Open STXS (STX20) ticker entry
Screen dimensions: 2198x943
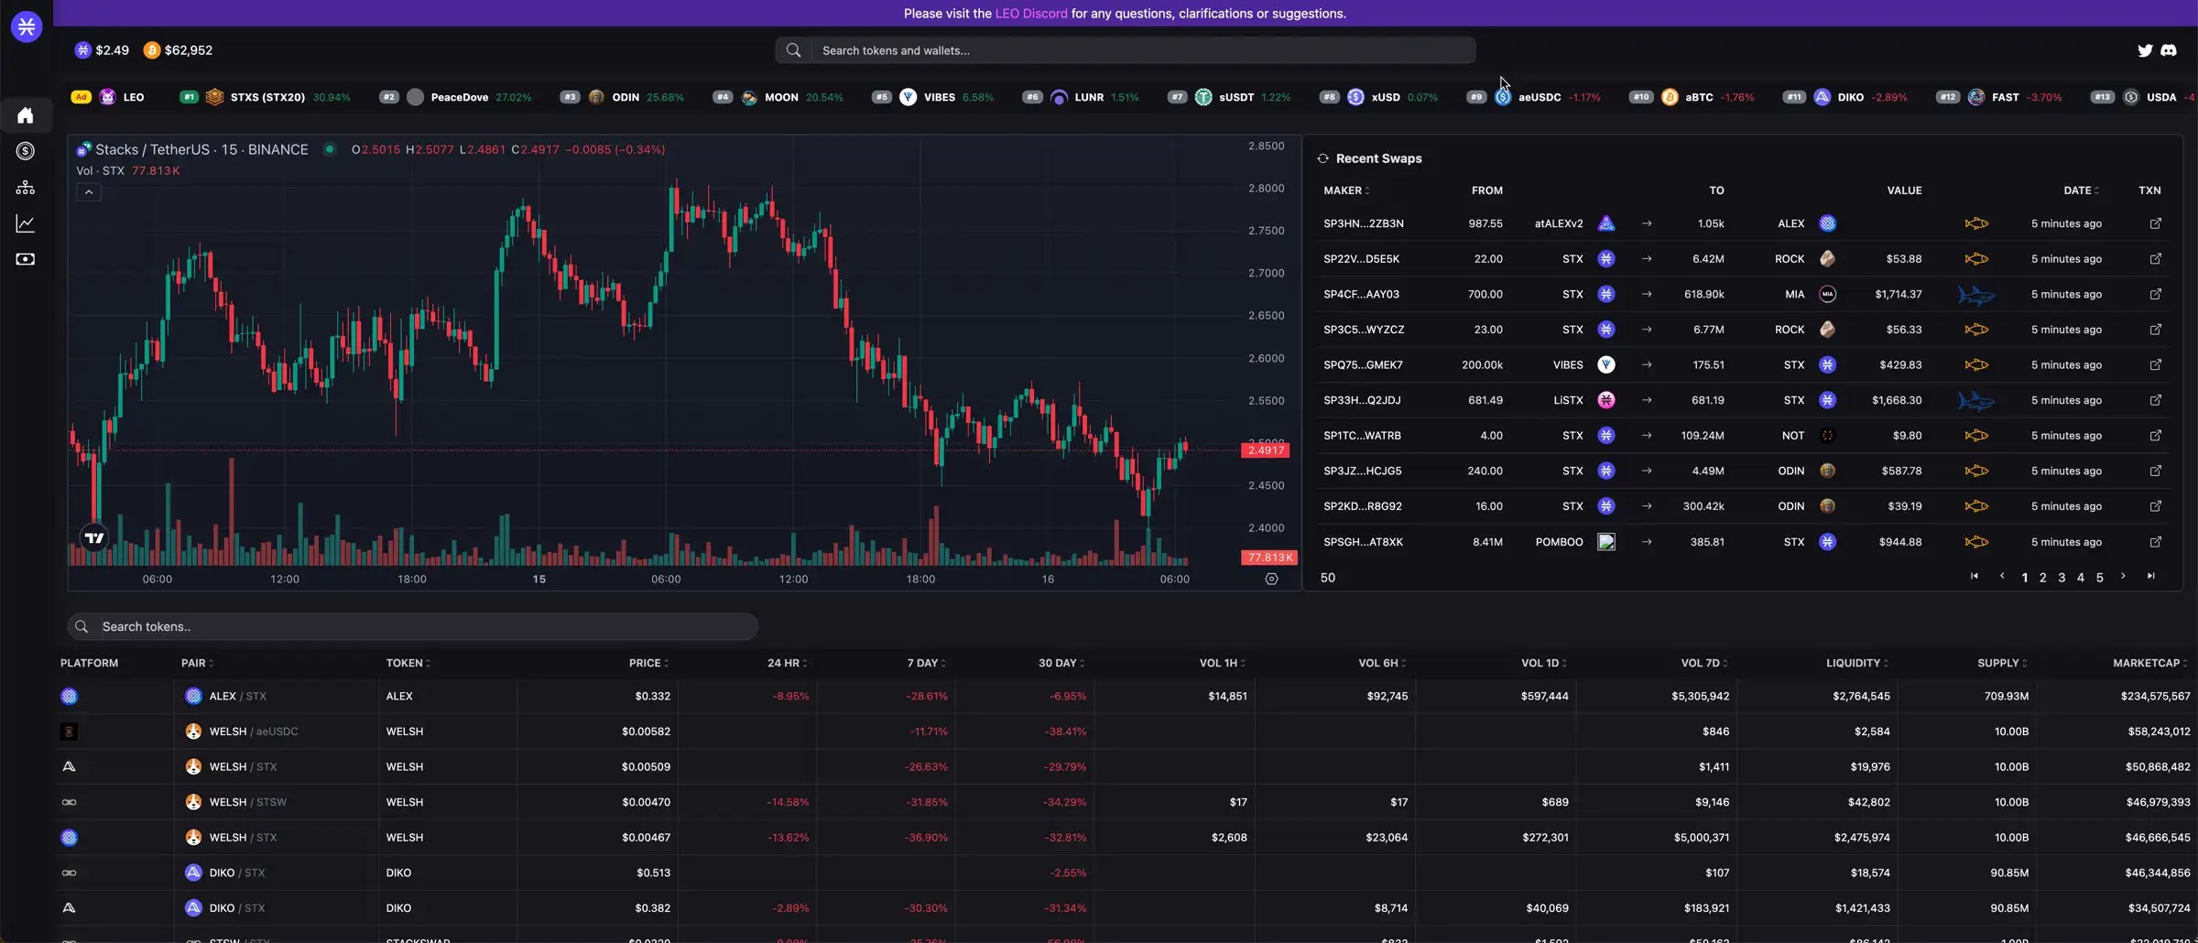click(265, 97)
